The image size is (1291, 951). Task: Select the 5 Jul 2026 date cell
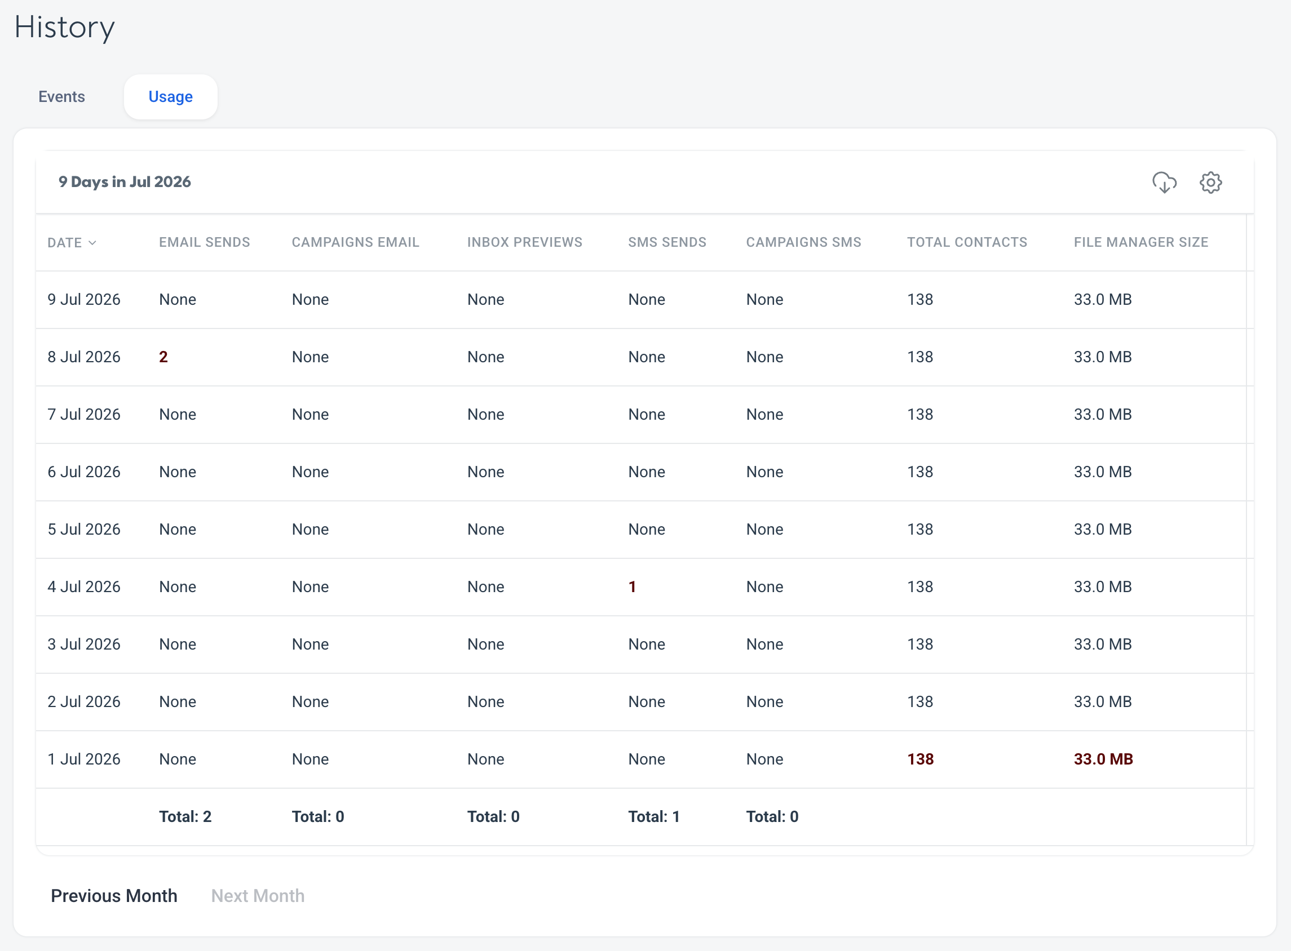pos(84,530)
